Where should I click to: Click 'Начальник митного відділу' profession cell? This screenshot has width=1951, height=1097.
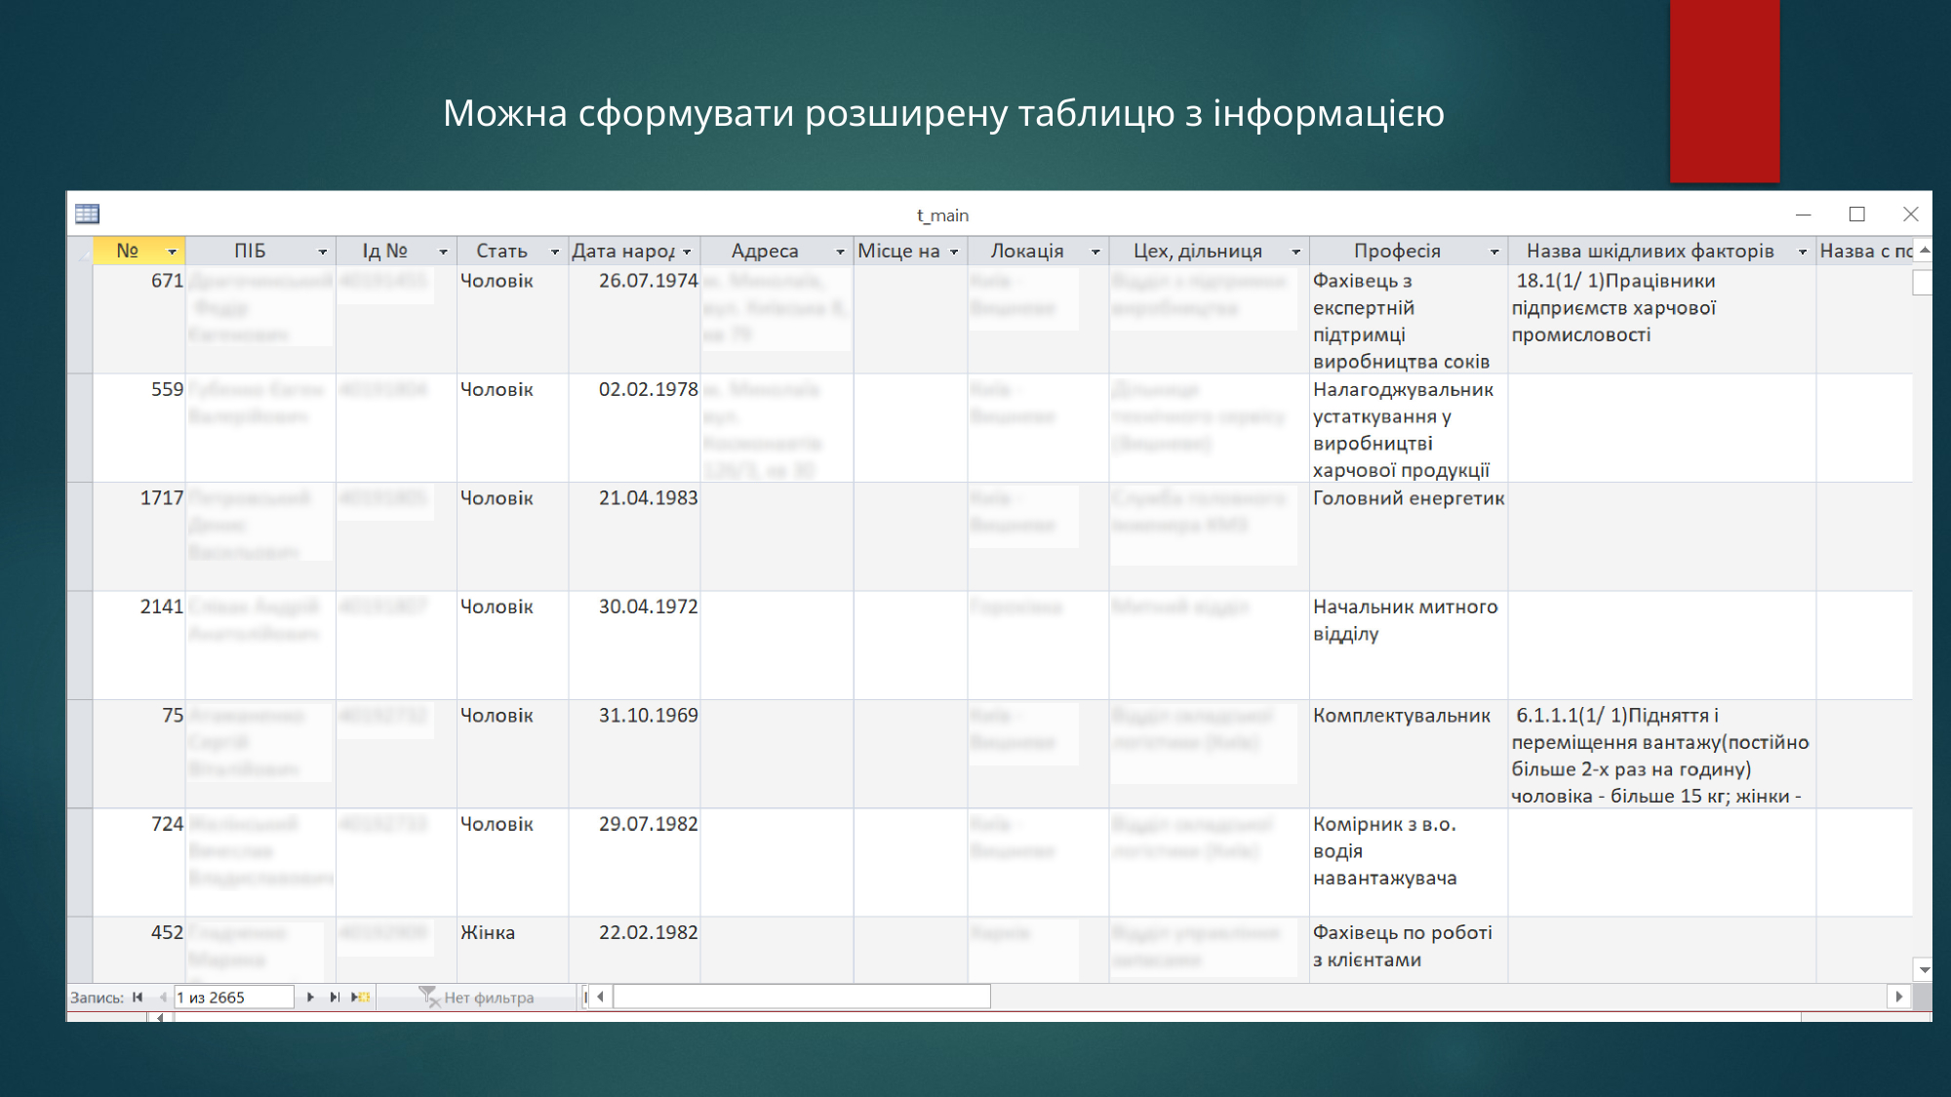[1409, 645]
